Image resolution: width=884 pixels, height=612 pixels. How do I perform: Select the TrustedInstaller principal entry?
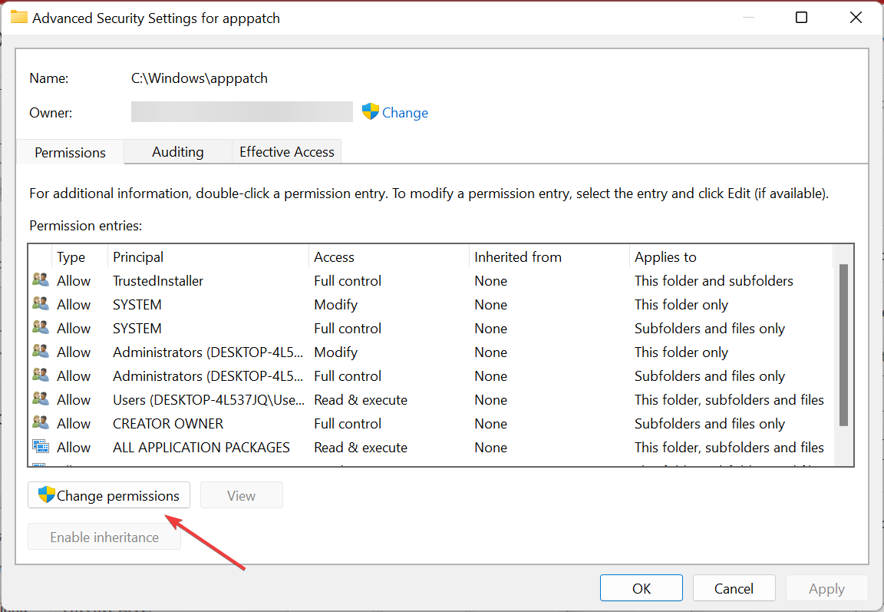tap(158, 281)
